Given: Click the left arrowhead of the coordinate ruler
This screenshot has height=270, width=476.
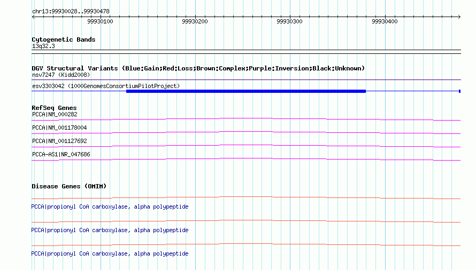Looking at the screenshot, I should 33,17.
